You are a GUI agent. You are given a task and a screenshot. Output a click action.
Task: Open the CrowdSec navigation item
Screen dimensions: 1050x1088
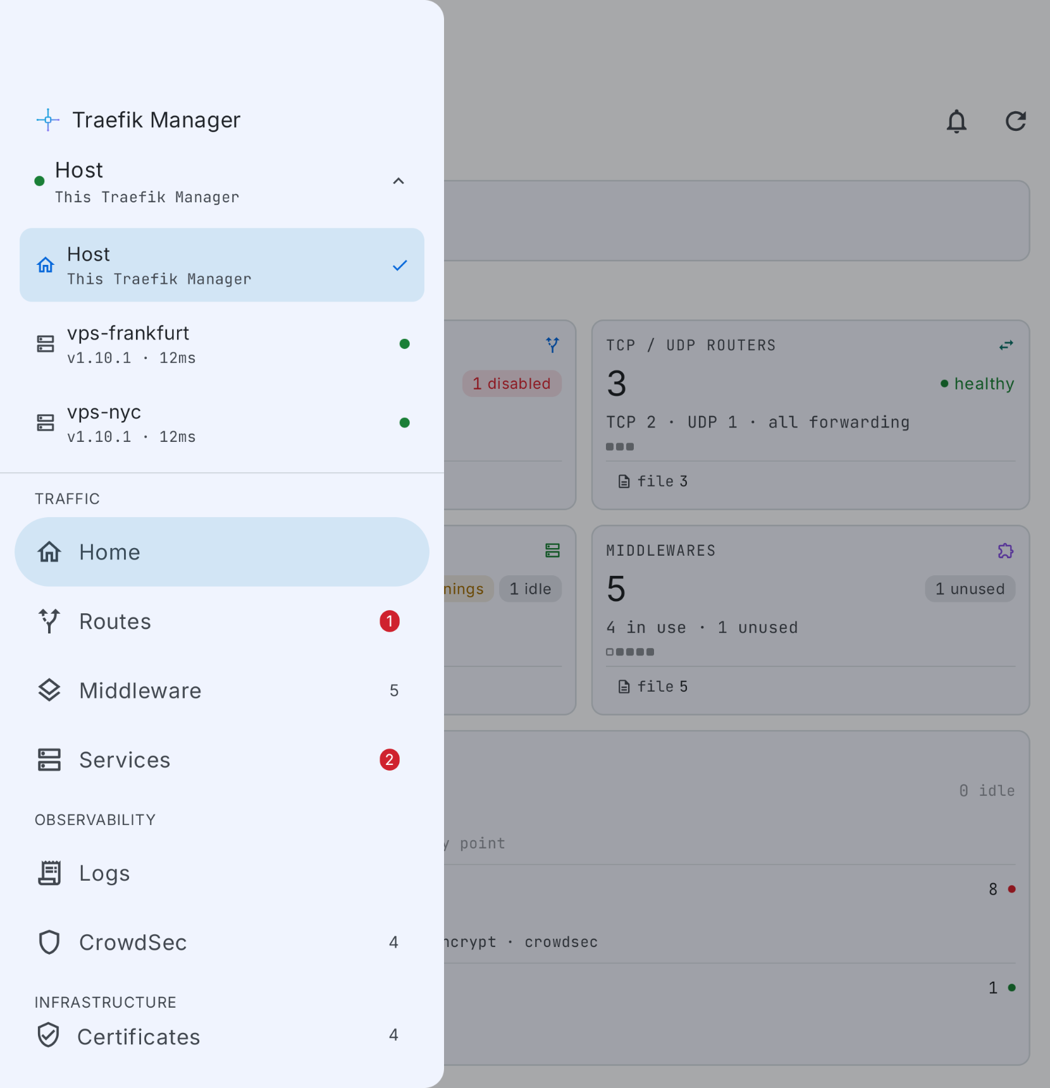point(222,943)
